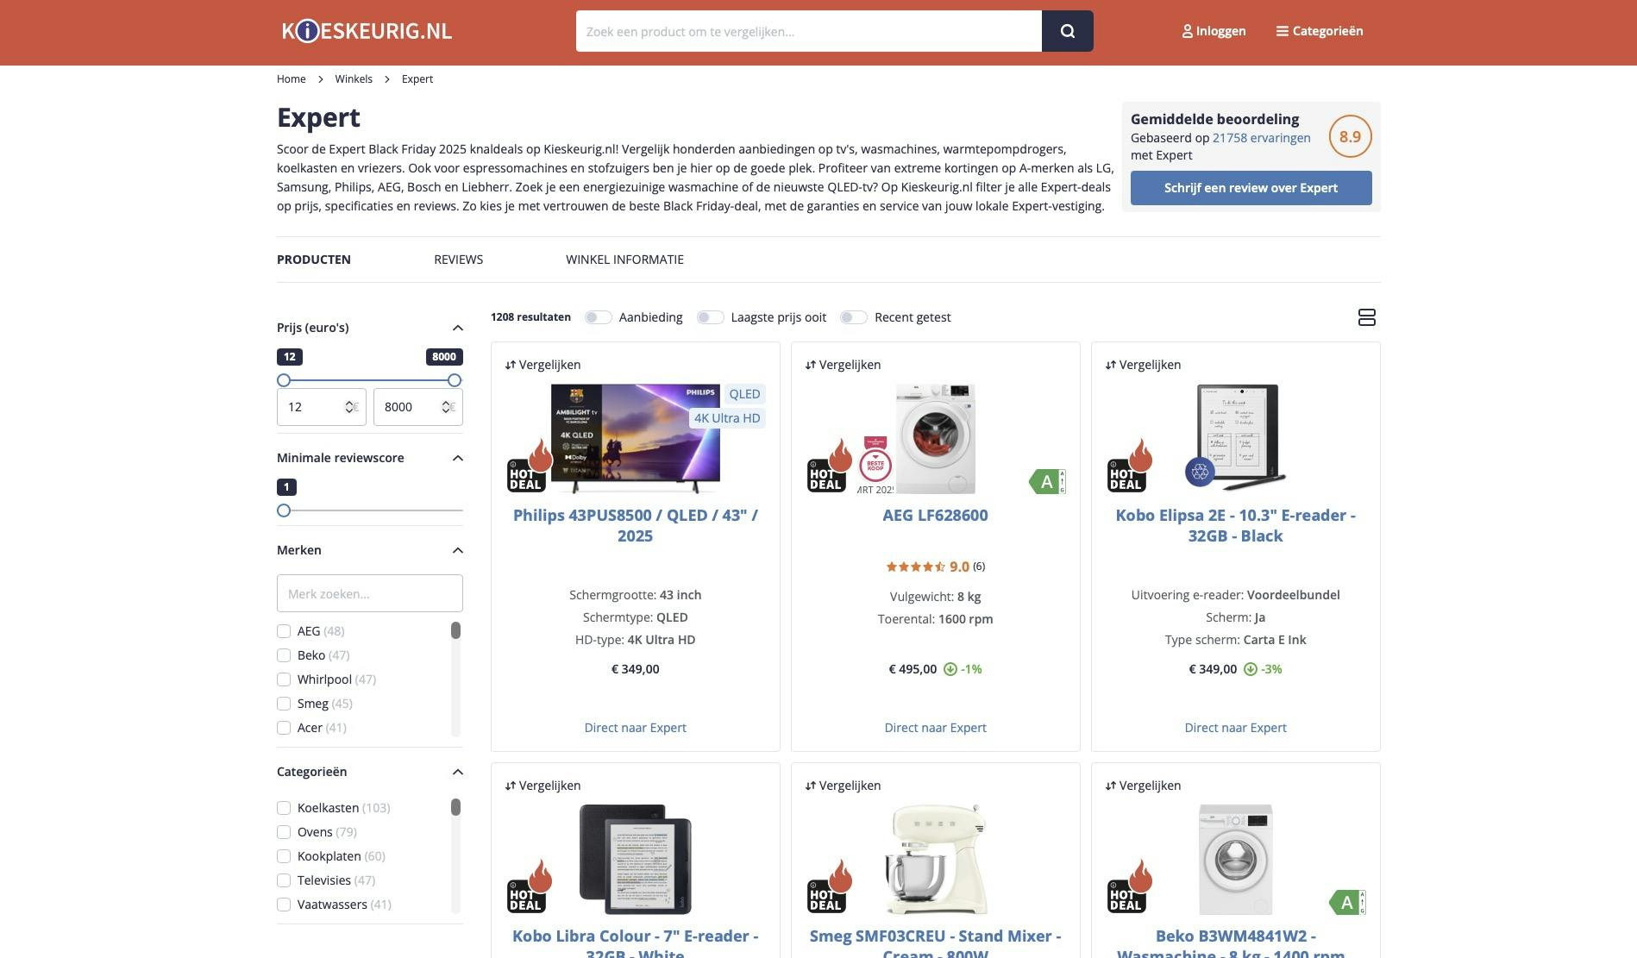This screenshot has width=1637, height=958.
Task: Click Direct naar Expert for AEG LF628600
Action: (936, 728)
